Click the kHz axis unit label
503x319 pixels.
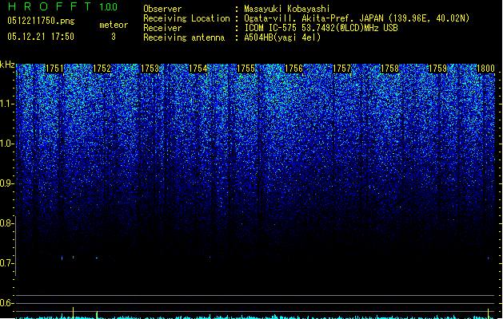pos(7,65)
